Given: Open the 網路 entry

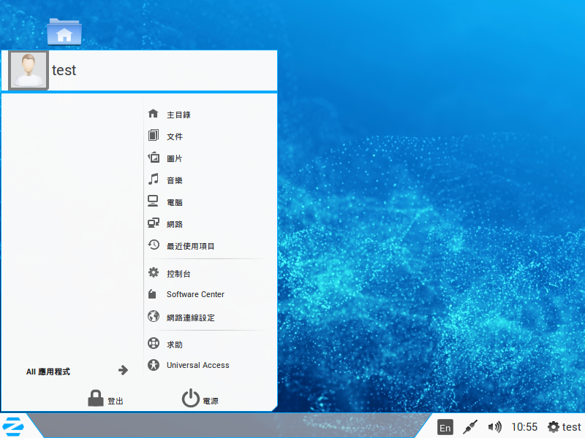Looking at the screenshot, I should (175, 224).
